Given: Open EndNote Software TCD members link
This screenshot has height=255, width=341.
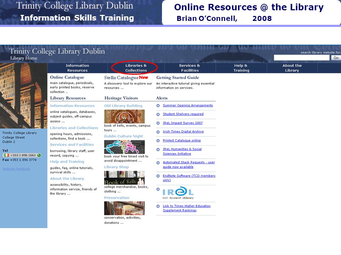Looking at the screenshot, I should point(189,178).
